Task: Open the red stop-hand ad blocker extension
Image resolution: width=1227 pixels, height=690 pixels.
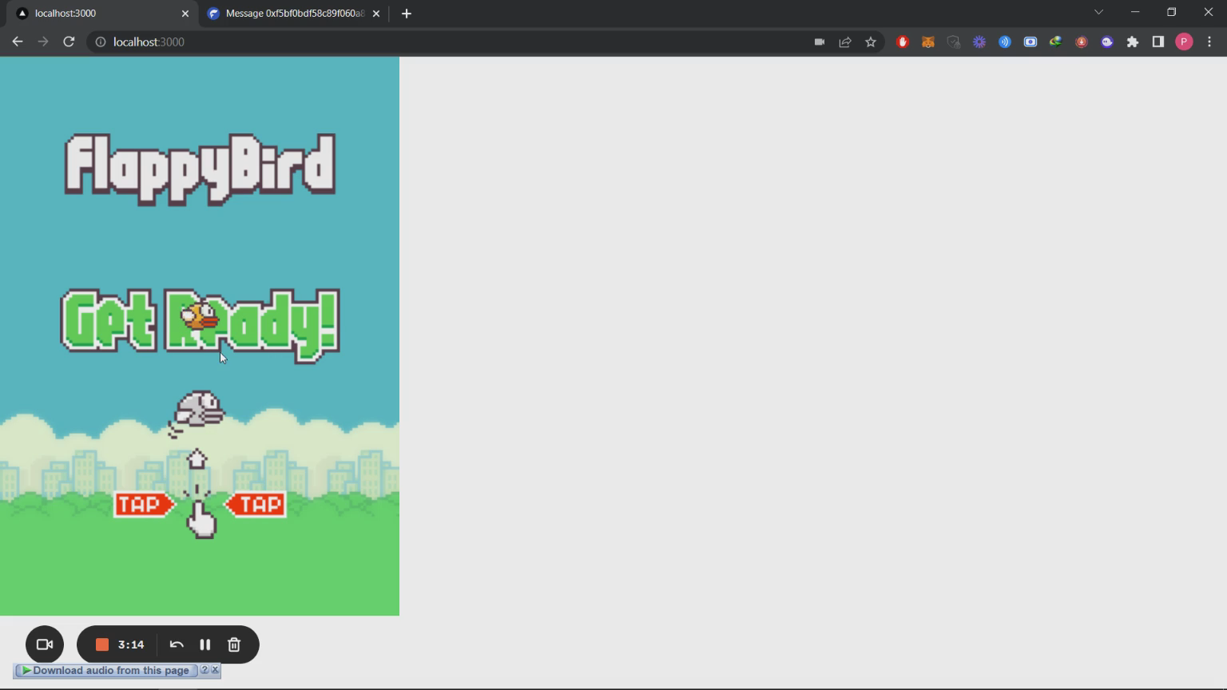Action: pos(903,42)
